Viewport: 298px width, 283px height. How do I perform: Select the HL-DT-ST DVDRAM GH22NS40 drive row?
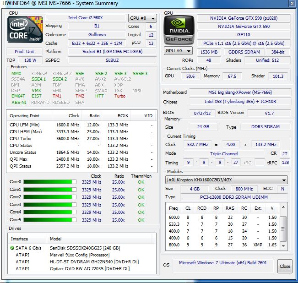click(x=82, y=261)
